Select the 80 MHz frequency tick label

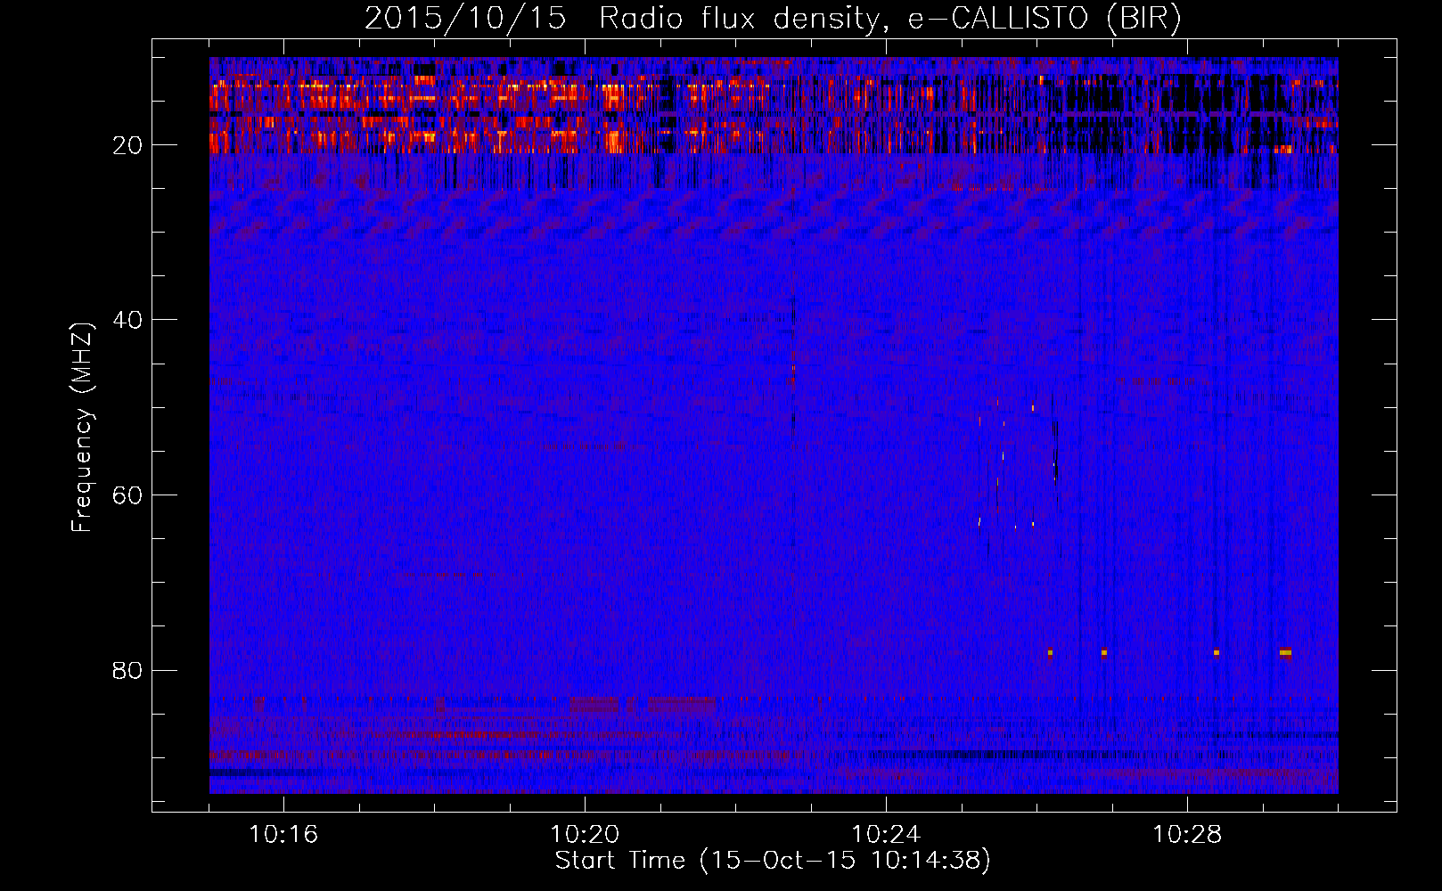pos(128,670)
